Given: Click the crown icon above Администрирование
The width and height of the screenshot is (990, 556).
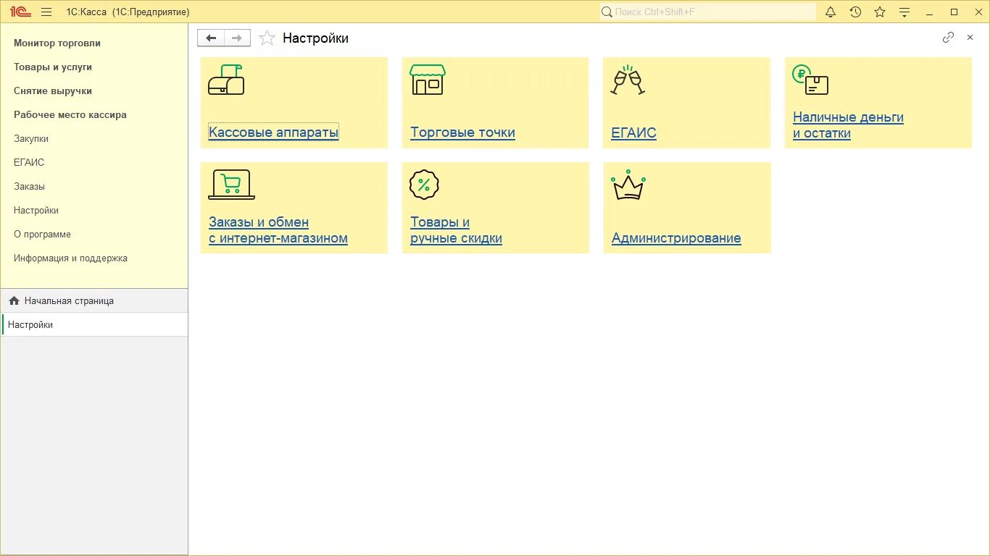Looking at the screenshot, I should [x=628, y=185].
